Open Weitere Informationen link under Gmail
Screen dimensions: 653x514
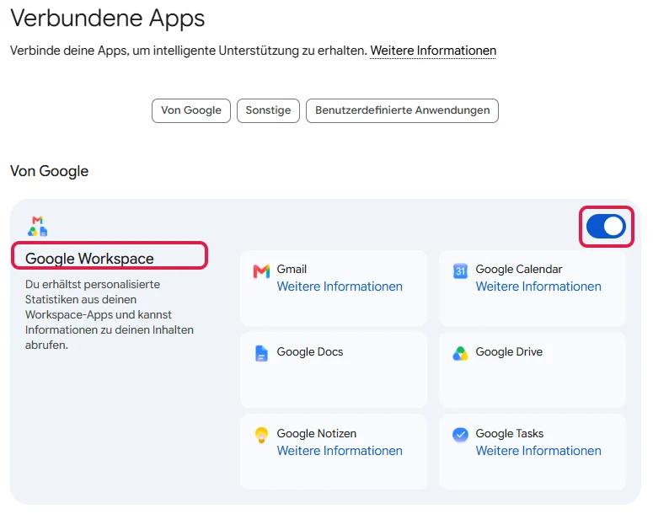[340, 286]
